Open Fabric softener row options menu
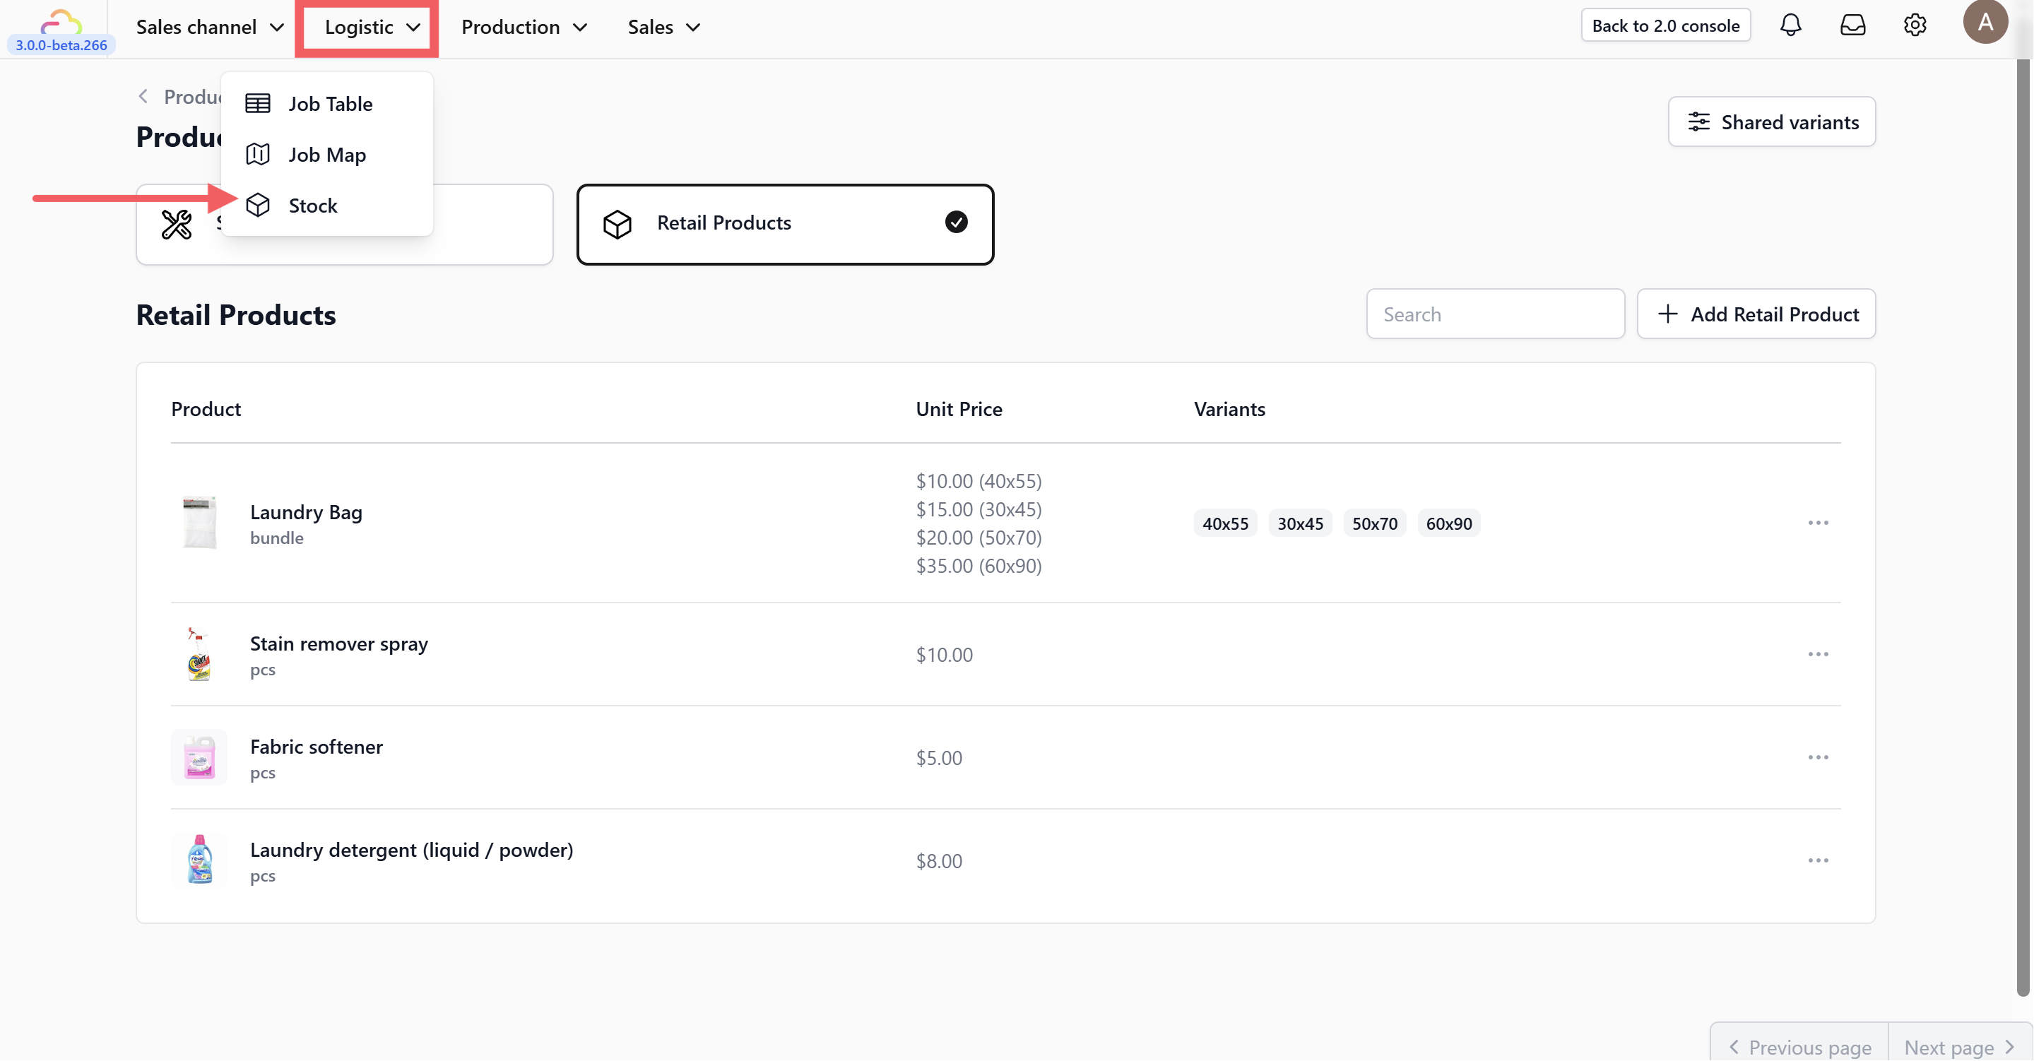The width and height of the screenshot is (2034, 1061). [x=1818, y=757]
